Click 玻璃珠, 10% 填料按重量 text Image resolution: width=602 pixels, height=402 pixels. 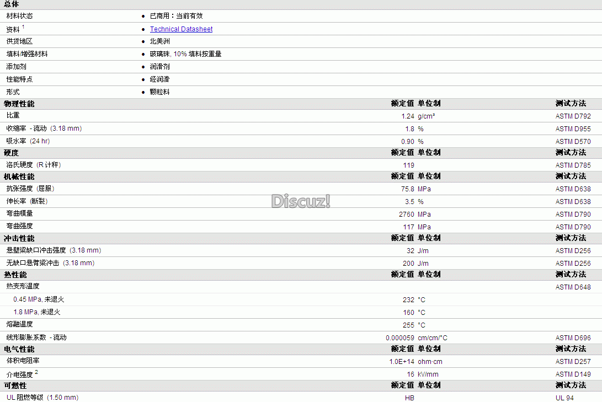pyautogui.click(x=186, y=54)
